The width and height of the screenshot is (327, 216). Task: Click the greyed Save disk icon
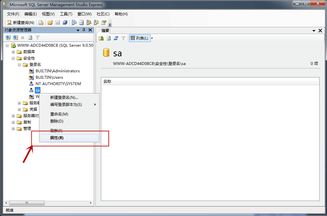click(x=58, y=22)
